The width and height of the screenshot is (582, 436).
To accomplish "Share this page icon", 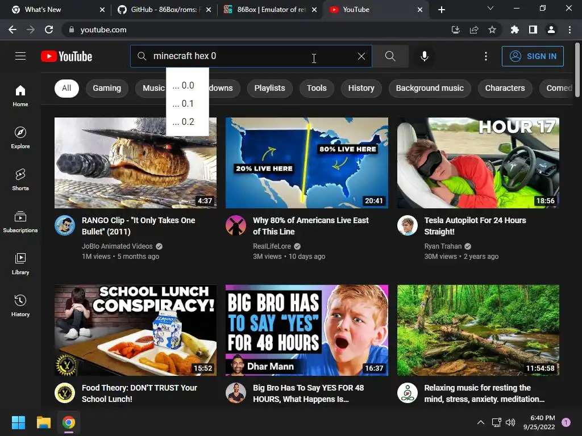I will (473, 30).
